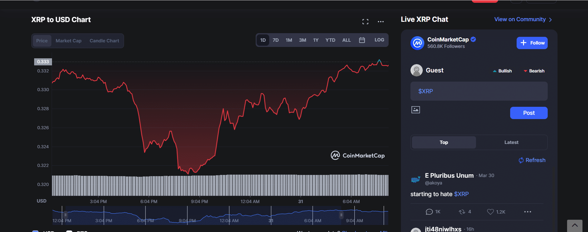Image resolution: width=588 pixels, height=232 pixels.
Task: Click the jti48niwlhxs username
Action: coord(443,229)
